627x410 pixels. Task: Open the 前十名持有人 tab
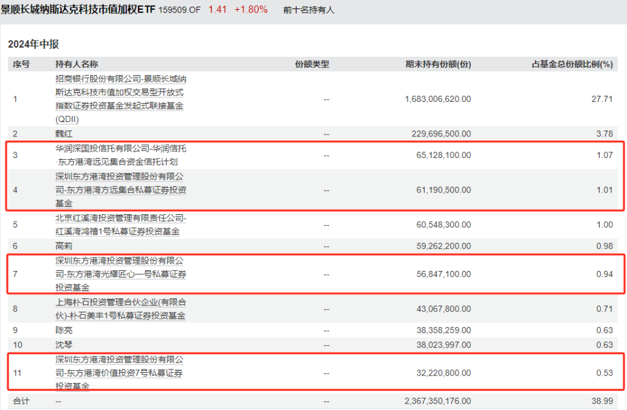pos(308,10)
